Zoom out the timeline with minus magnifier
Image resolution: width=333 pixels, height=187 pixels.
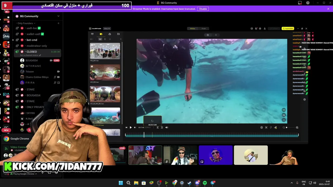284,128
